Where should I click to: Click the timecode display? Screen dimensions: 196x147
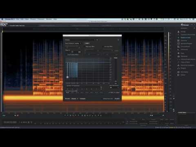click(10, 122)
